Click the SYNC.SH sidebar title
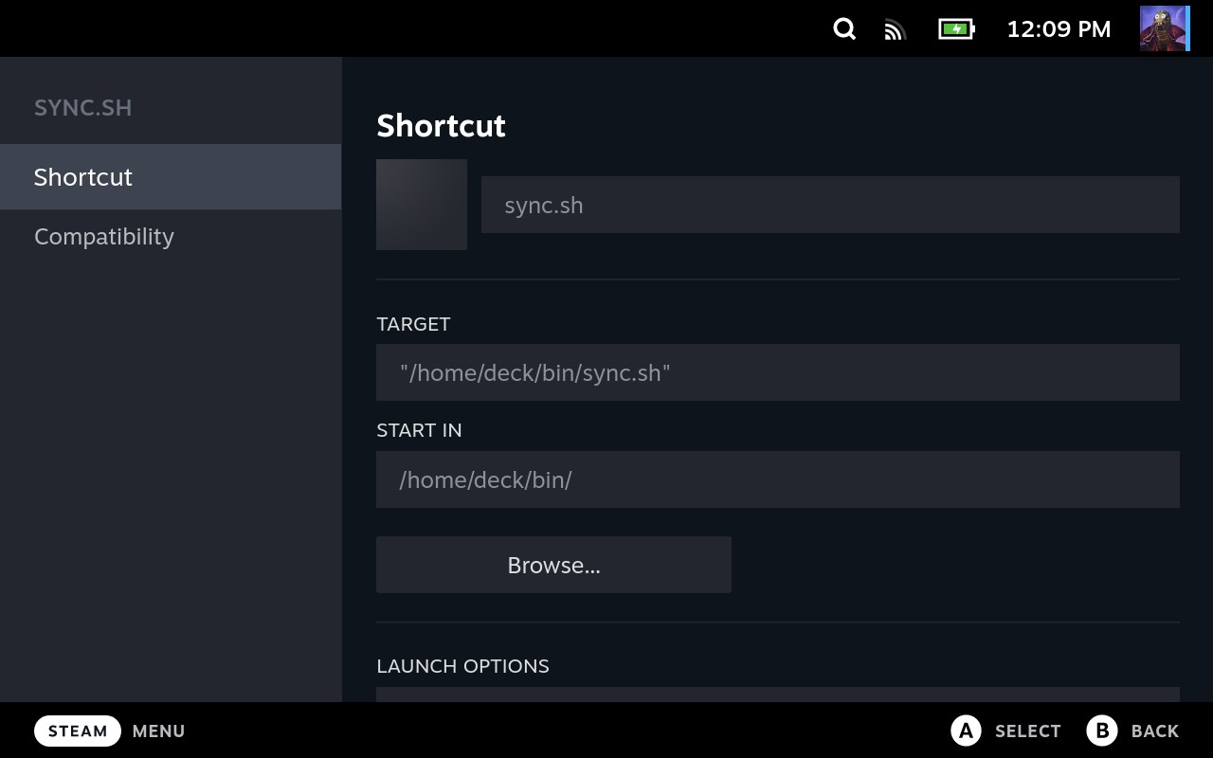 (83, 108)
